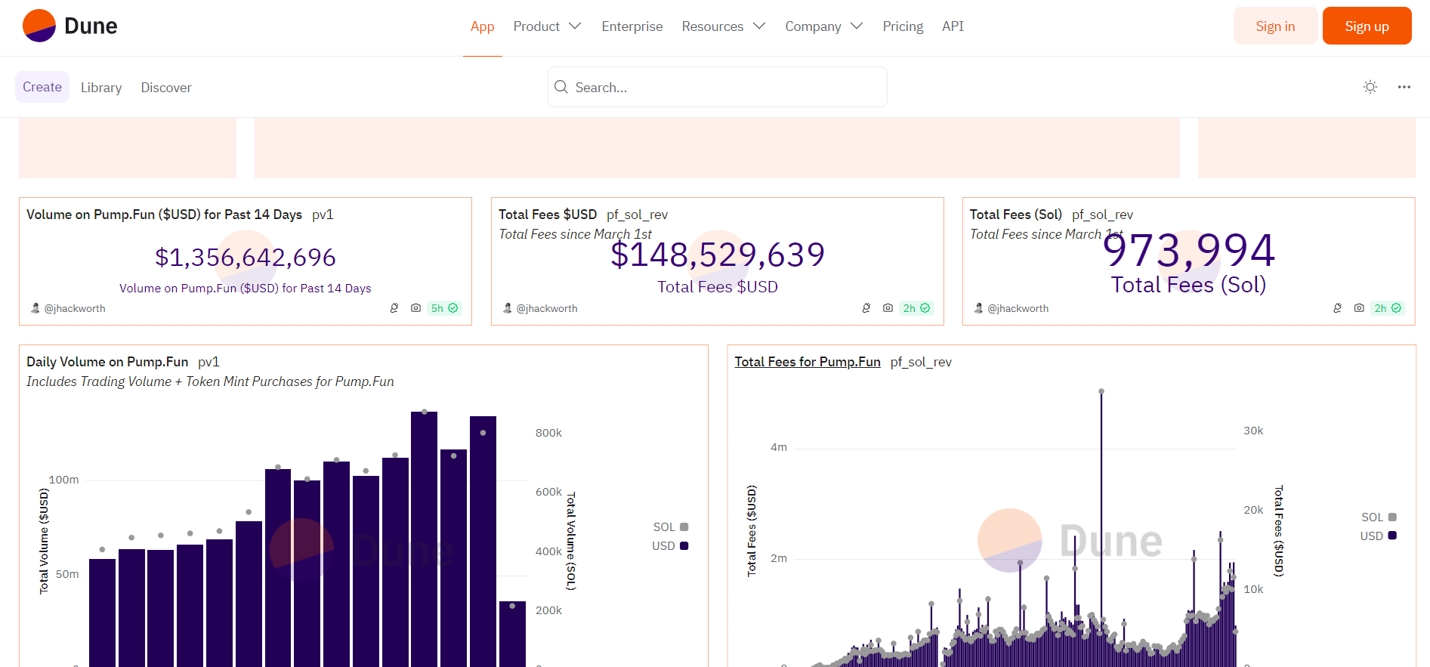Select the Library tab
Screen dimensions: 1430x667
coord(101,88)
